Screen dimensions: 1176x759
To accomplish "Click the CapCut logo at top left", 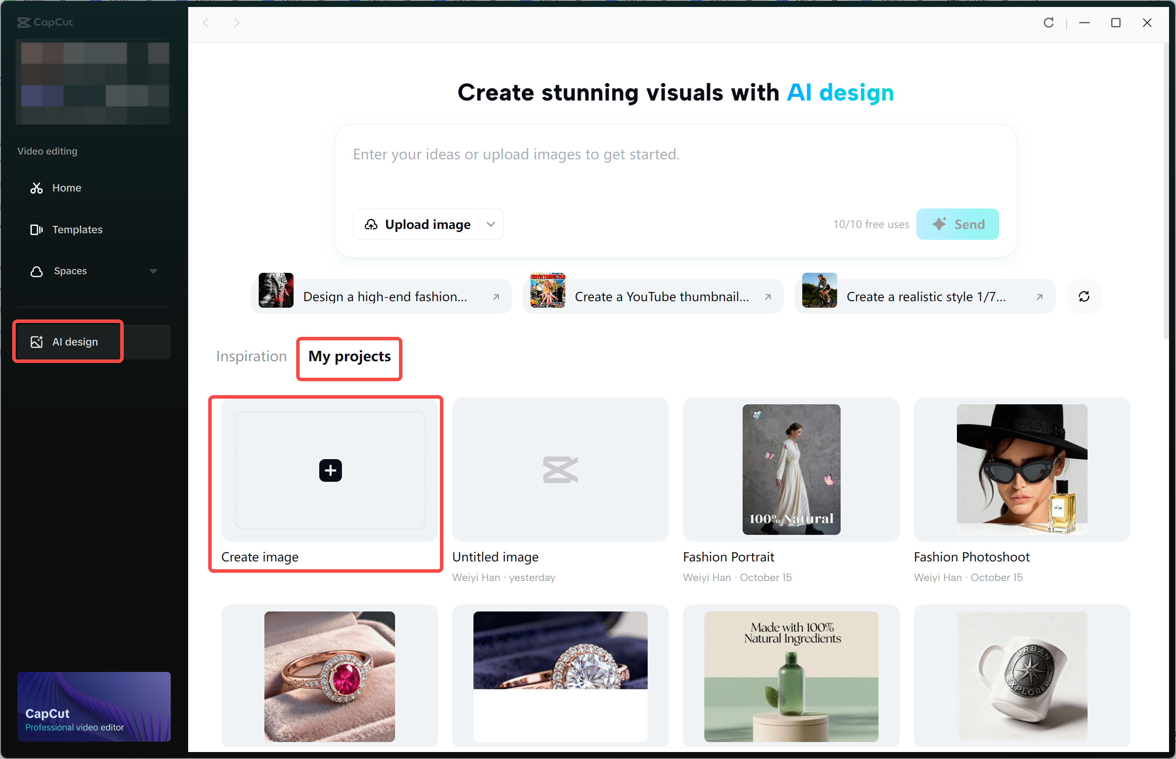I will coord(44,22).
